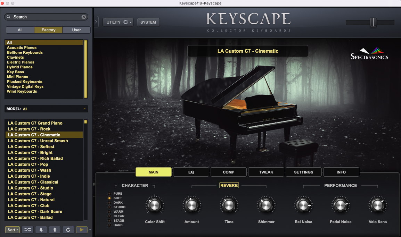Select the SOFT character mode
This screenshot has height=237, width=401.
coord(109,198)
